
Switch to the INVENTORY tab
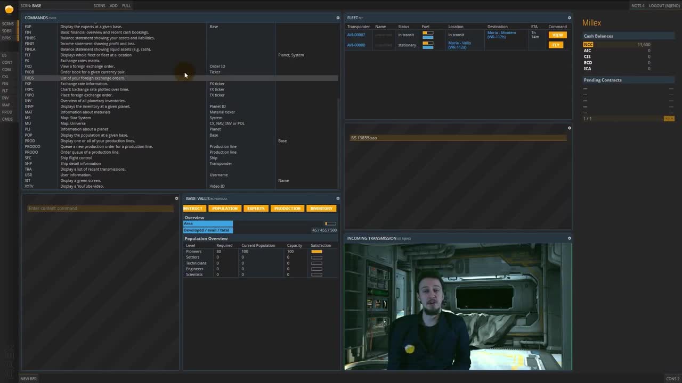pos(321,208)
